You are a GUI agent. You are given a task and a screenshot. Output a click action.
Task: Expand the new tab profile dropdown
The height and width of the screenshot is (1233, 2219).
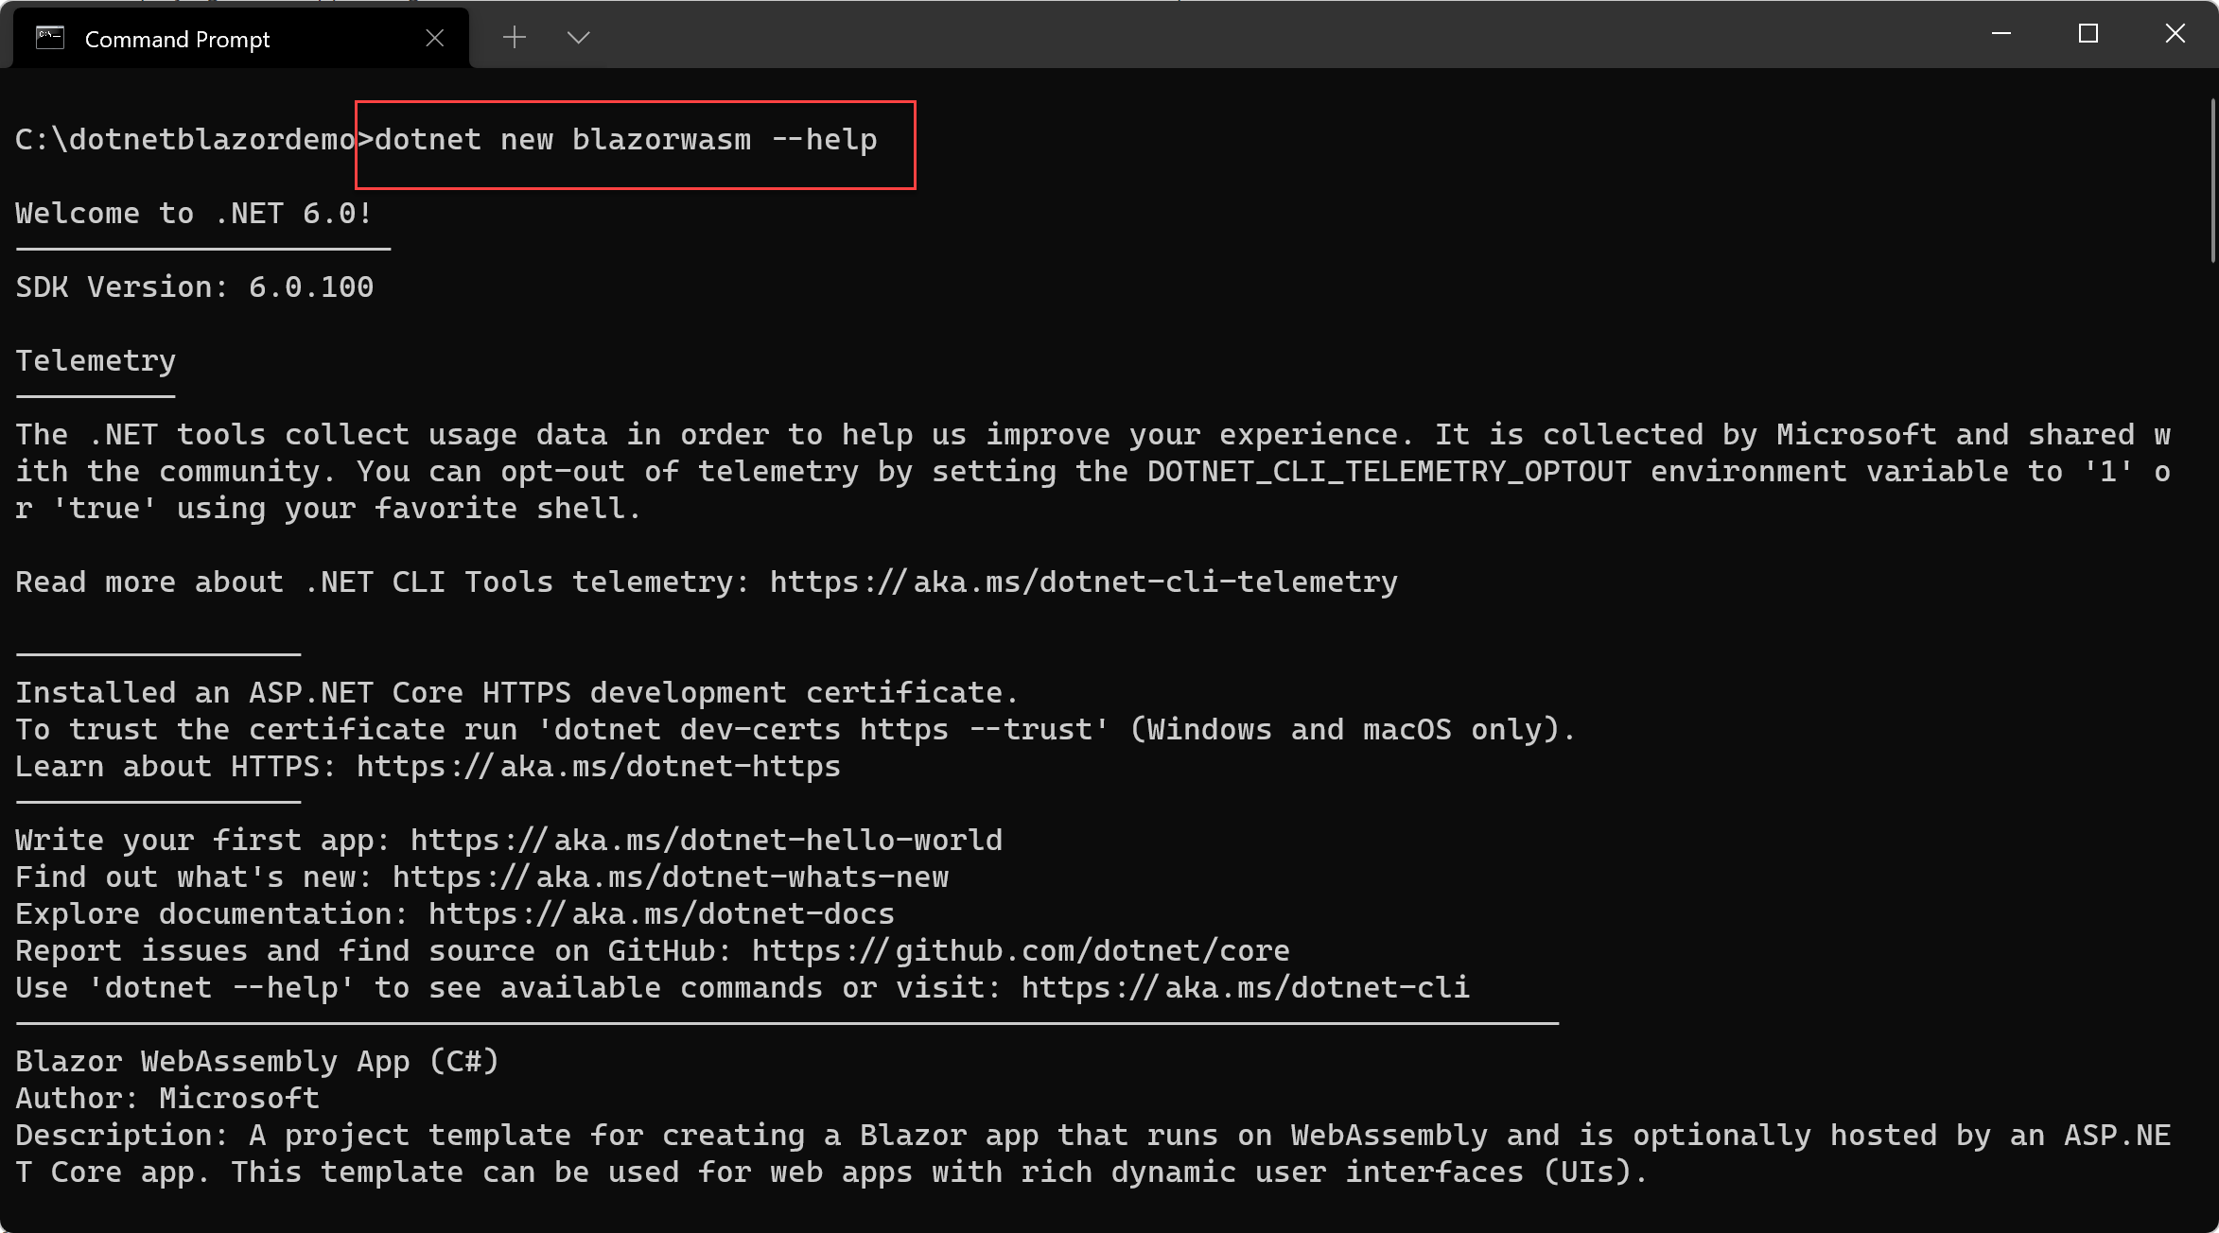click(578, 38)
